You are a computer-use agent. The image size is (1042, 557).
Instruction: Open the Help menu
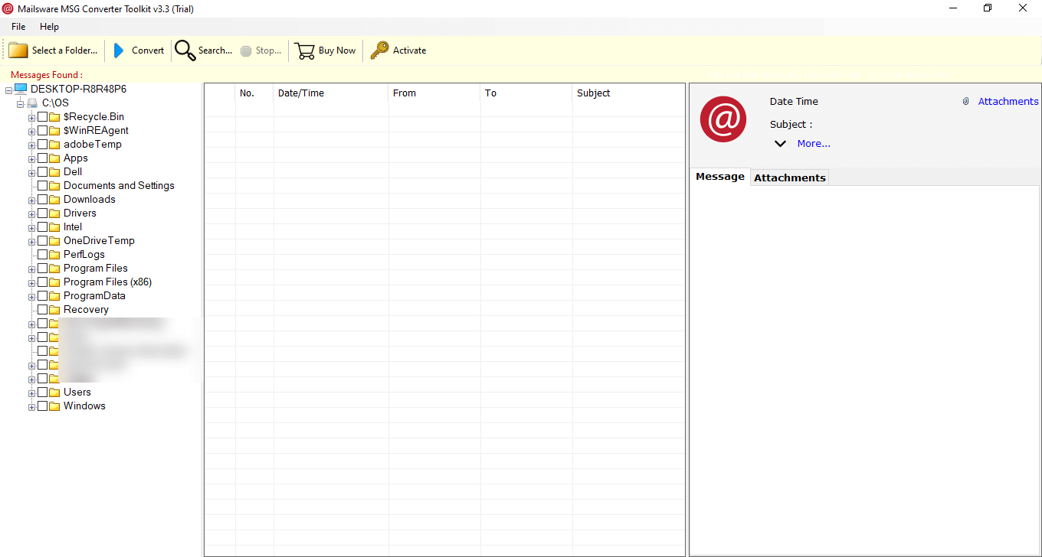[x=49, y=27]
